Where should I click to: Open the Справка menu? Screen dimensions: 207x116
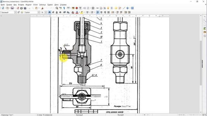click(63, 5)
